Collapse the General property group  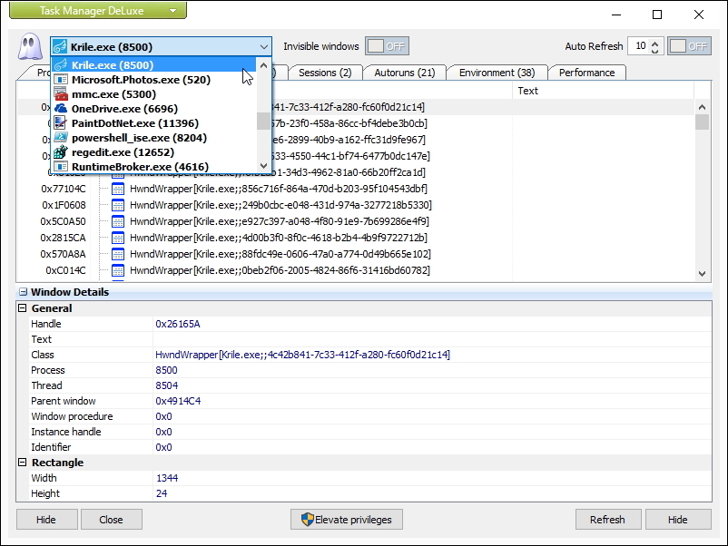(x=23, y=308)
